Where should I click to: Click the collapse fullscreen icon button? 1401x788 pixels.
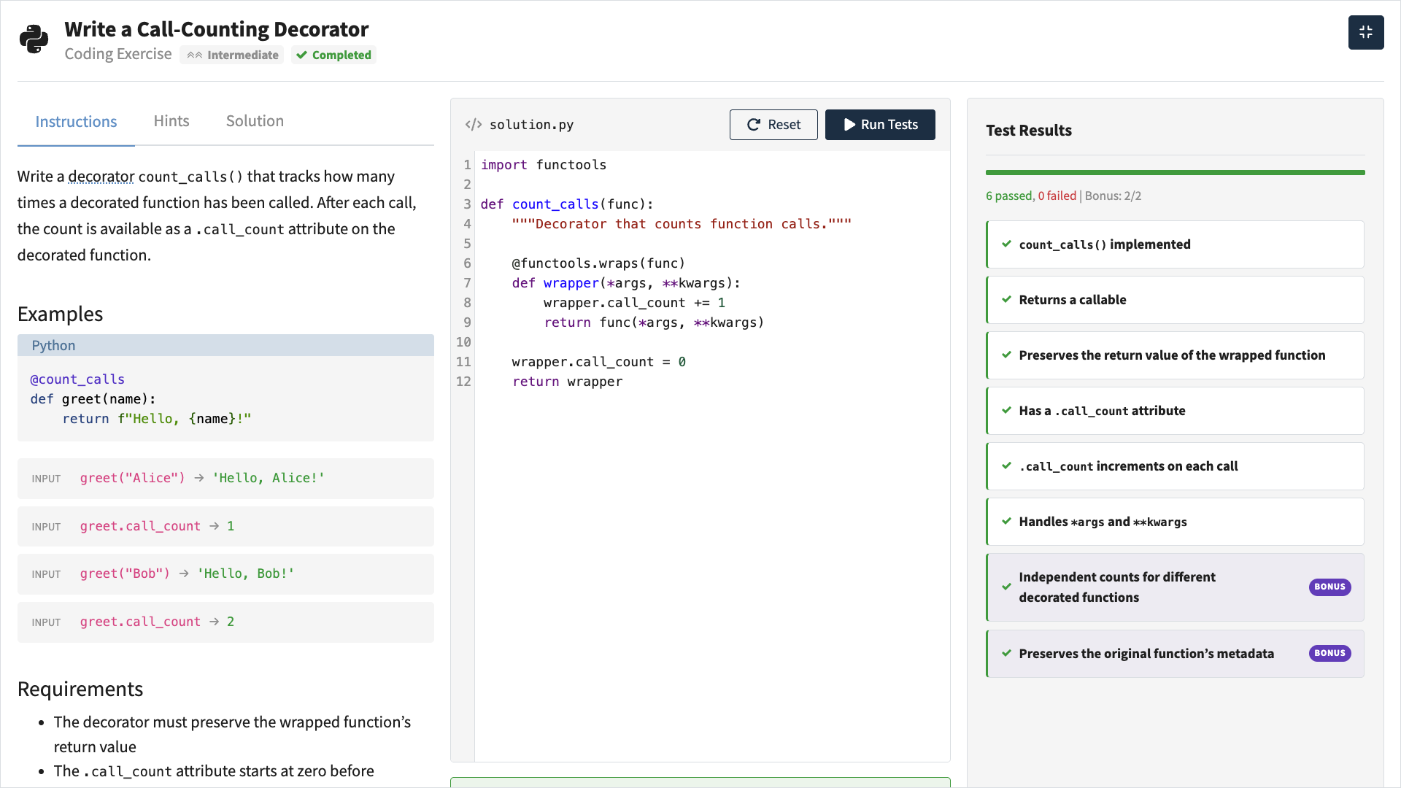(x=1365, y=33)
